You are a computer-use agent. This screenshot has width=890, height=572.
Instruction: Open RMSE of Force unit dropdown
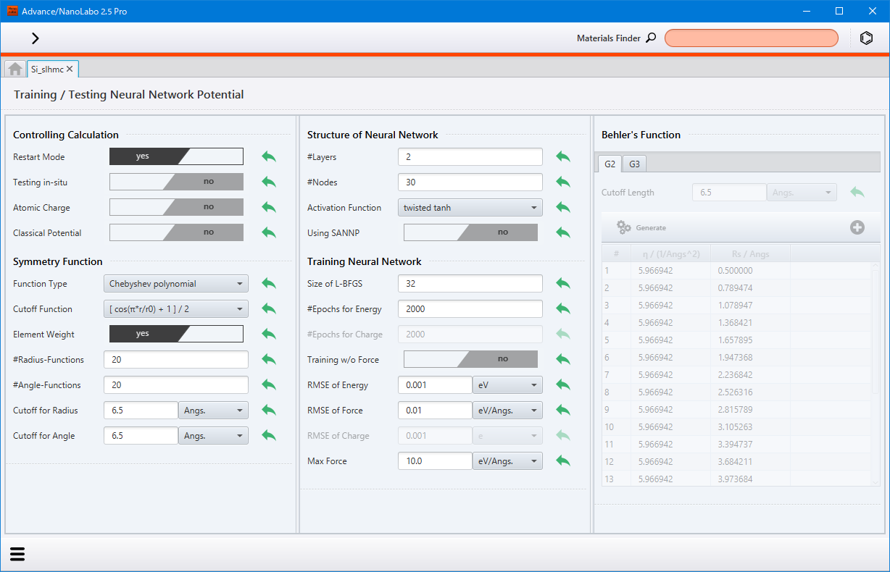tap(507, 410)
